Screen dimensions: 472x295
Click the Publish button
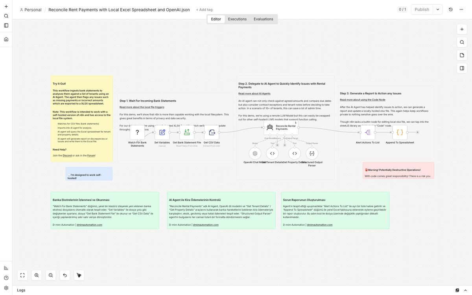click(422, 9)
